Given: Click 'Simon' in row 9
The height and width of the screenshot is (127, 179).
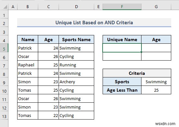Looking at the screenshot, I should click(28, 82).
